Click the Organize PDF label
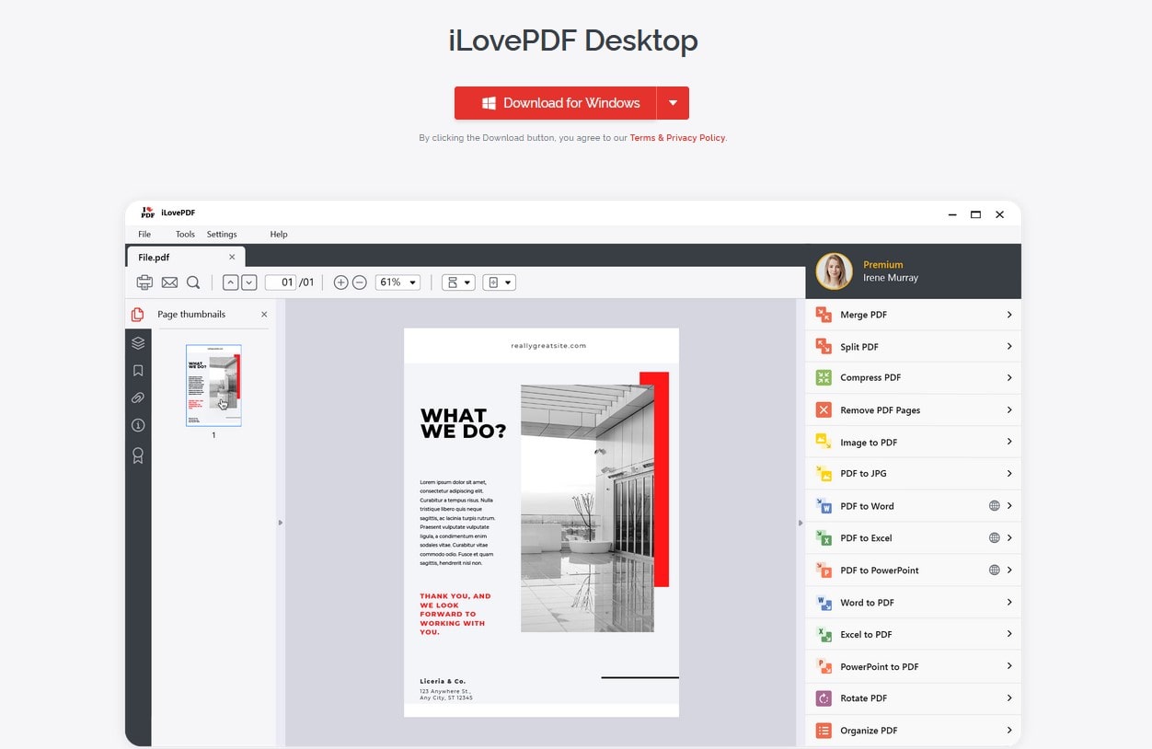 tap(869, 731)
